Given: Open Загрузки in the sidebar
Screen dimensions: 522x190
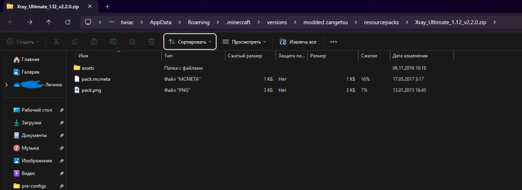Looking at the screenshot, I should [x=31, y=122].
